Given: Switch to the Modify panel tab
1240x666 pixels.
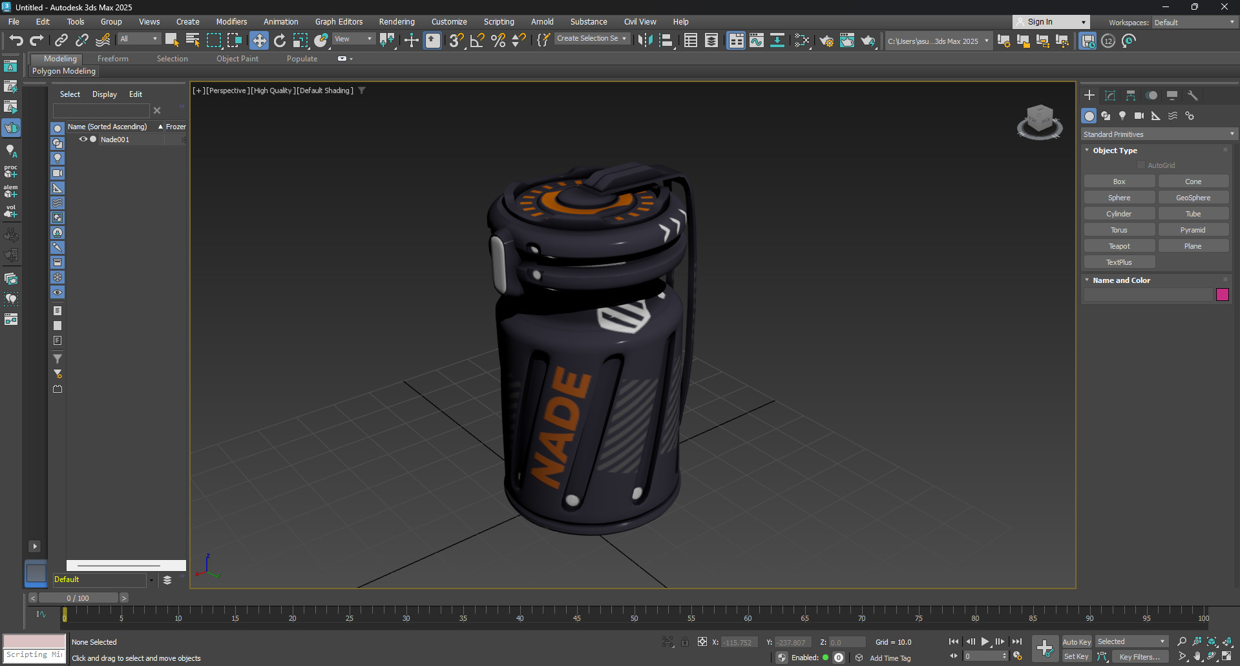Looking at the screenshot, I should [x=1110, y=96].
